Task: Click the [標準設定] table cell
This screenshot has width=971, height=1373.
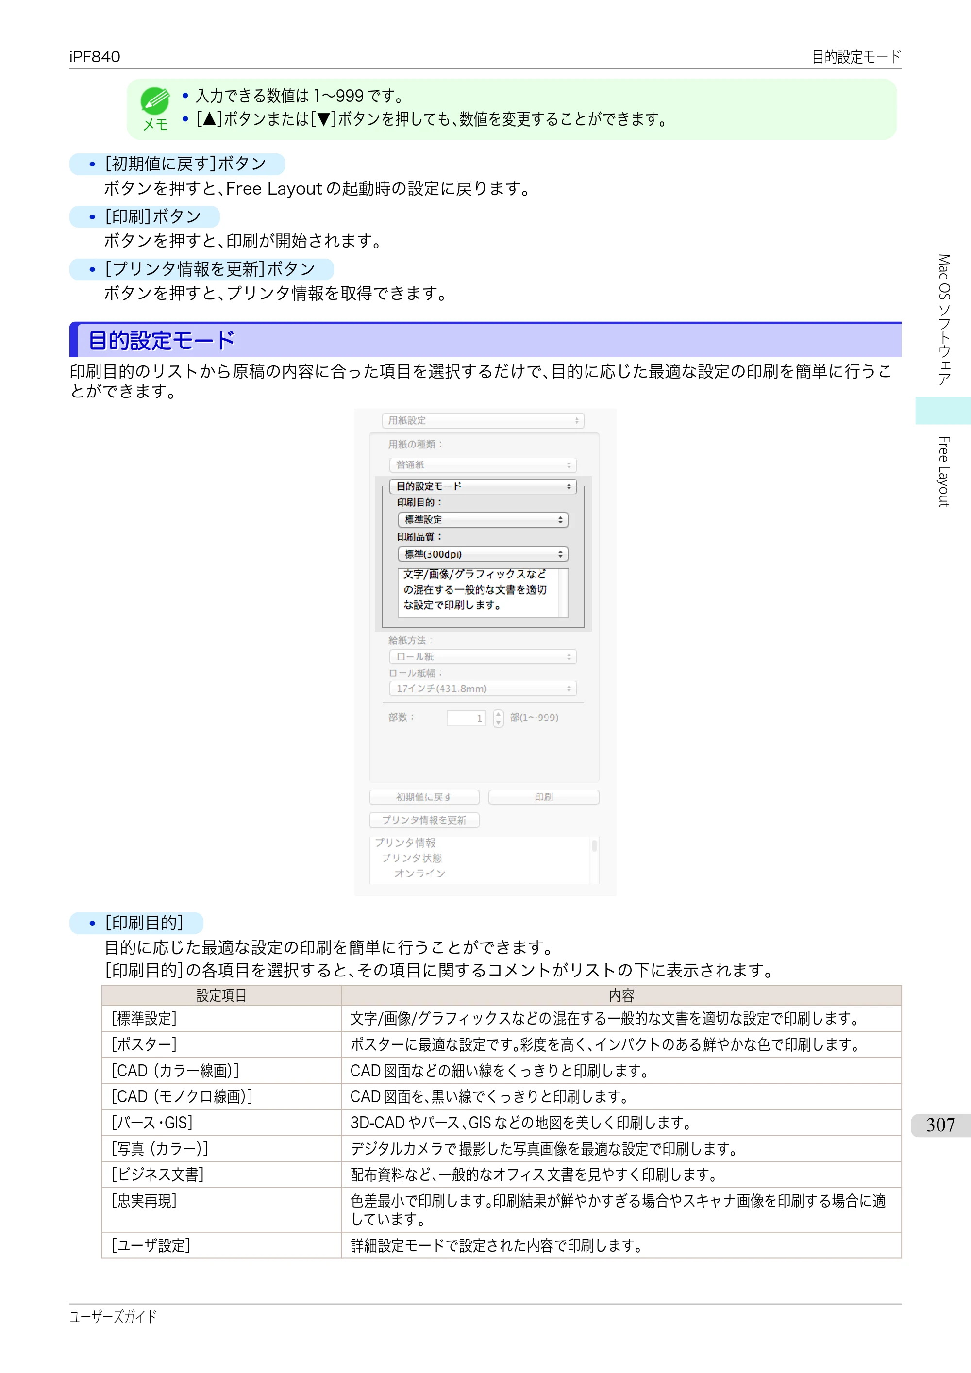Action: 221,1018
